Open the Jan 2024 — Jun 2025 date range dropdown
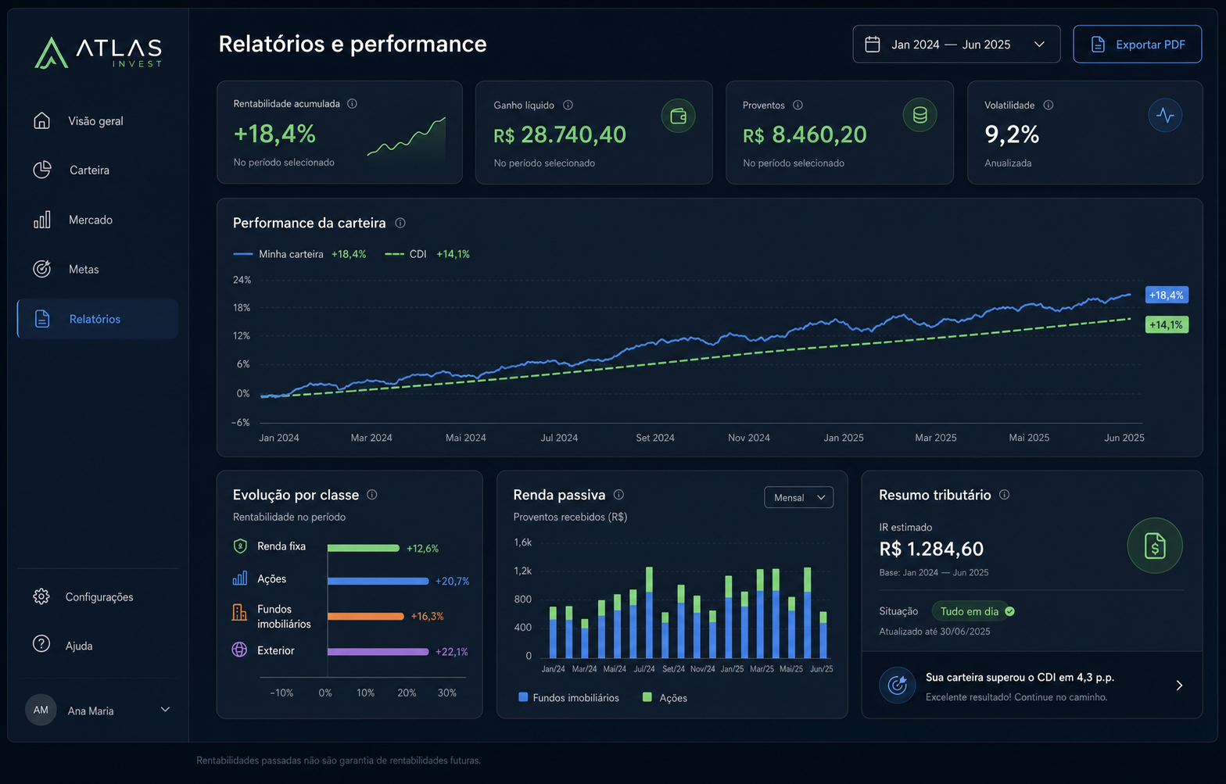The height and width of the screenshot is (784, 1226). [956, 45]
